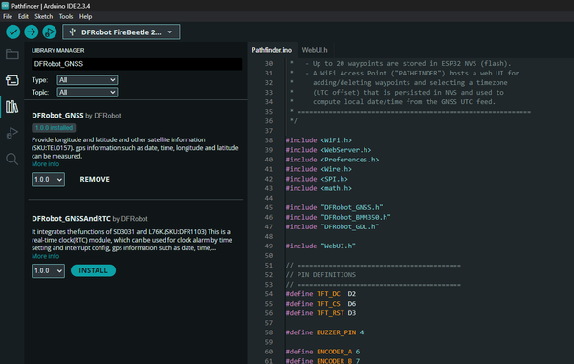Click the // PIN DEFINITIONS comment

[x=320, y=275]
